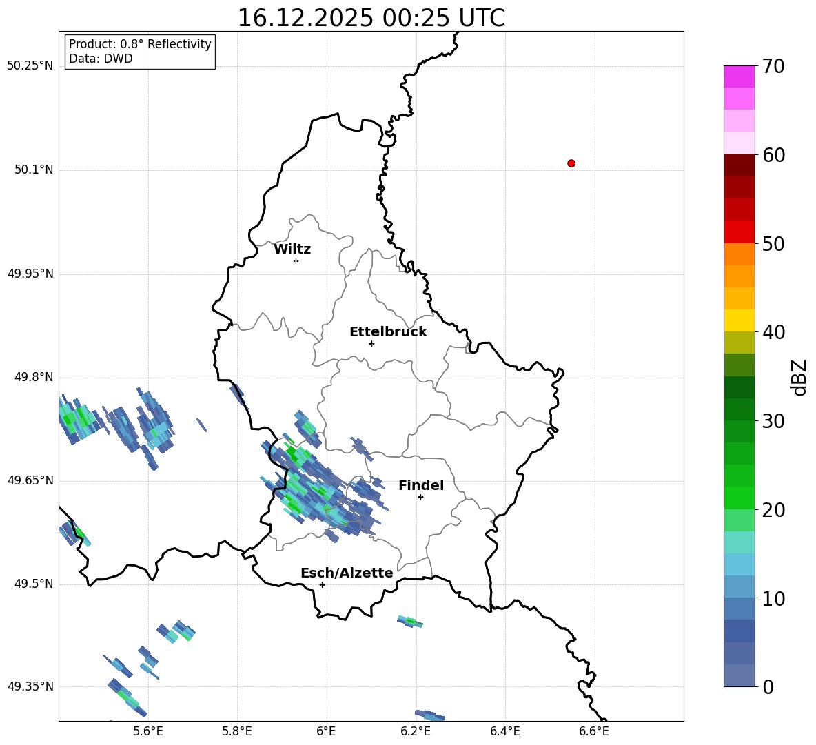
Task: Click the magenta top colorbar swatch
Action: click(x=739, y=76)
